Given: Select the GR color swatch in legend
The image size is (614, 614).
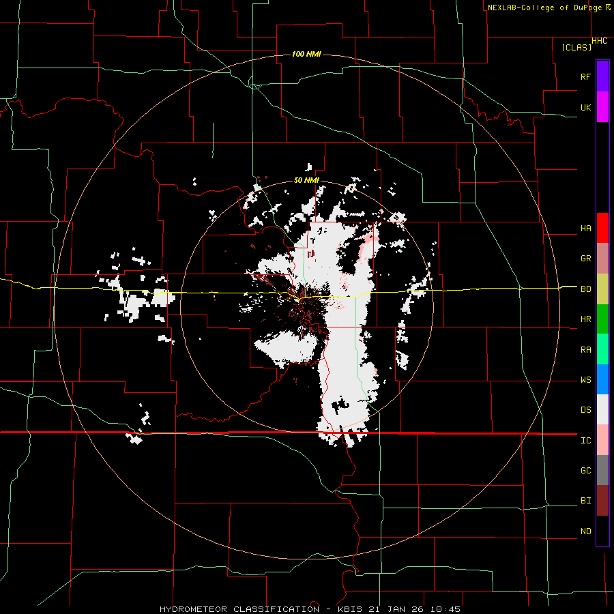Looking at the screenshot, I should pos(602,258).
